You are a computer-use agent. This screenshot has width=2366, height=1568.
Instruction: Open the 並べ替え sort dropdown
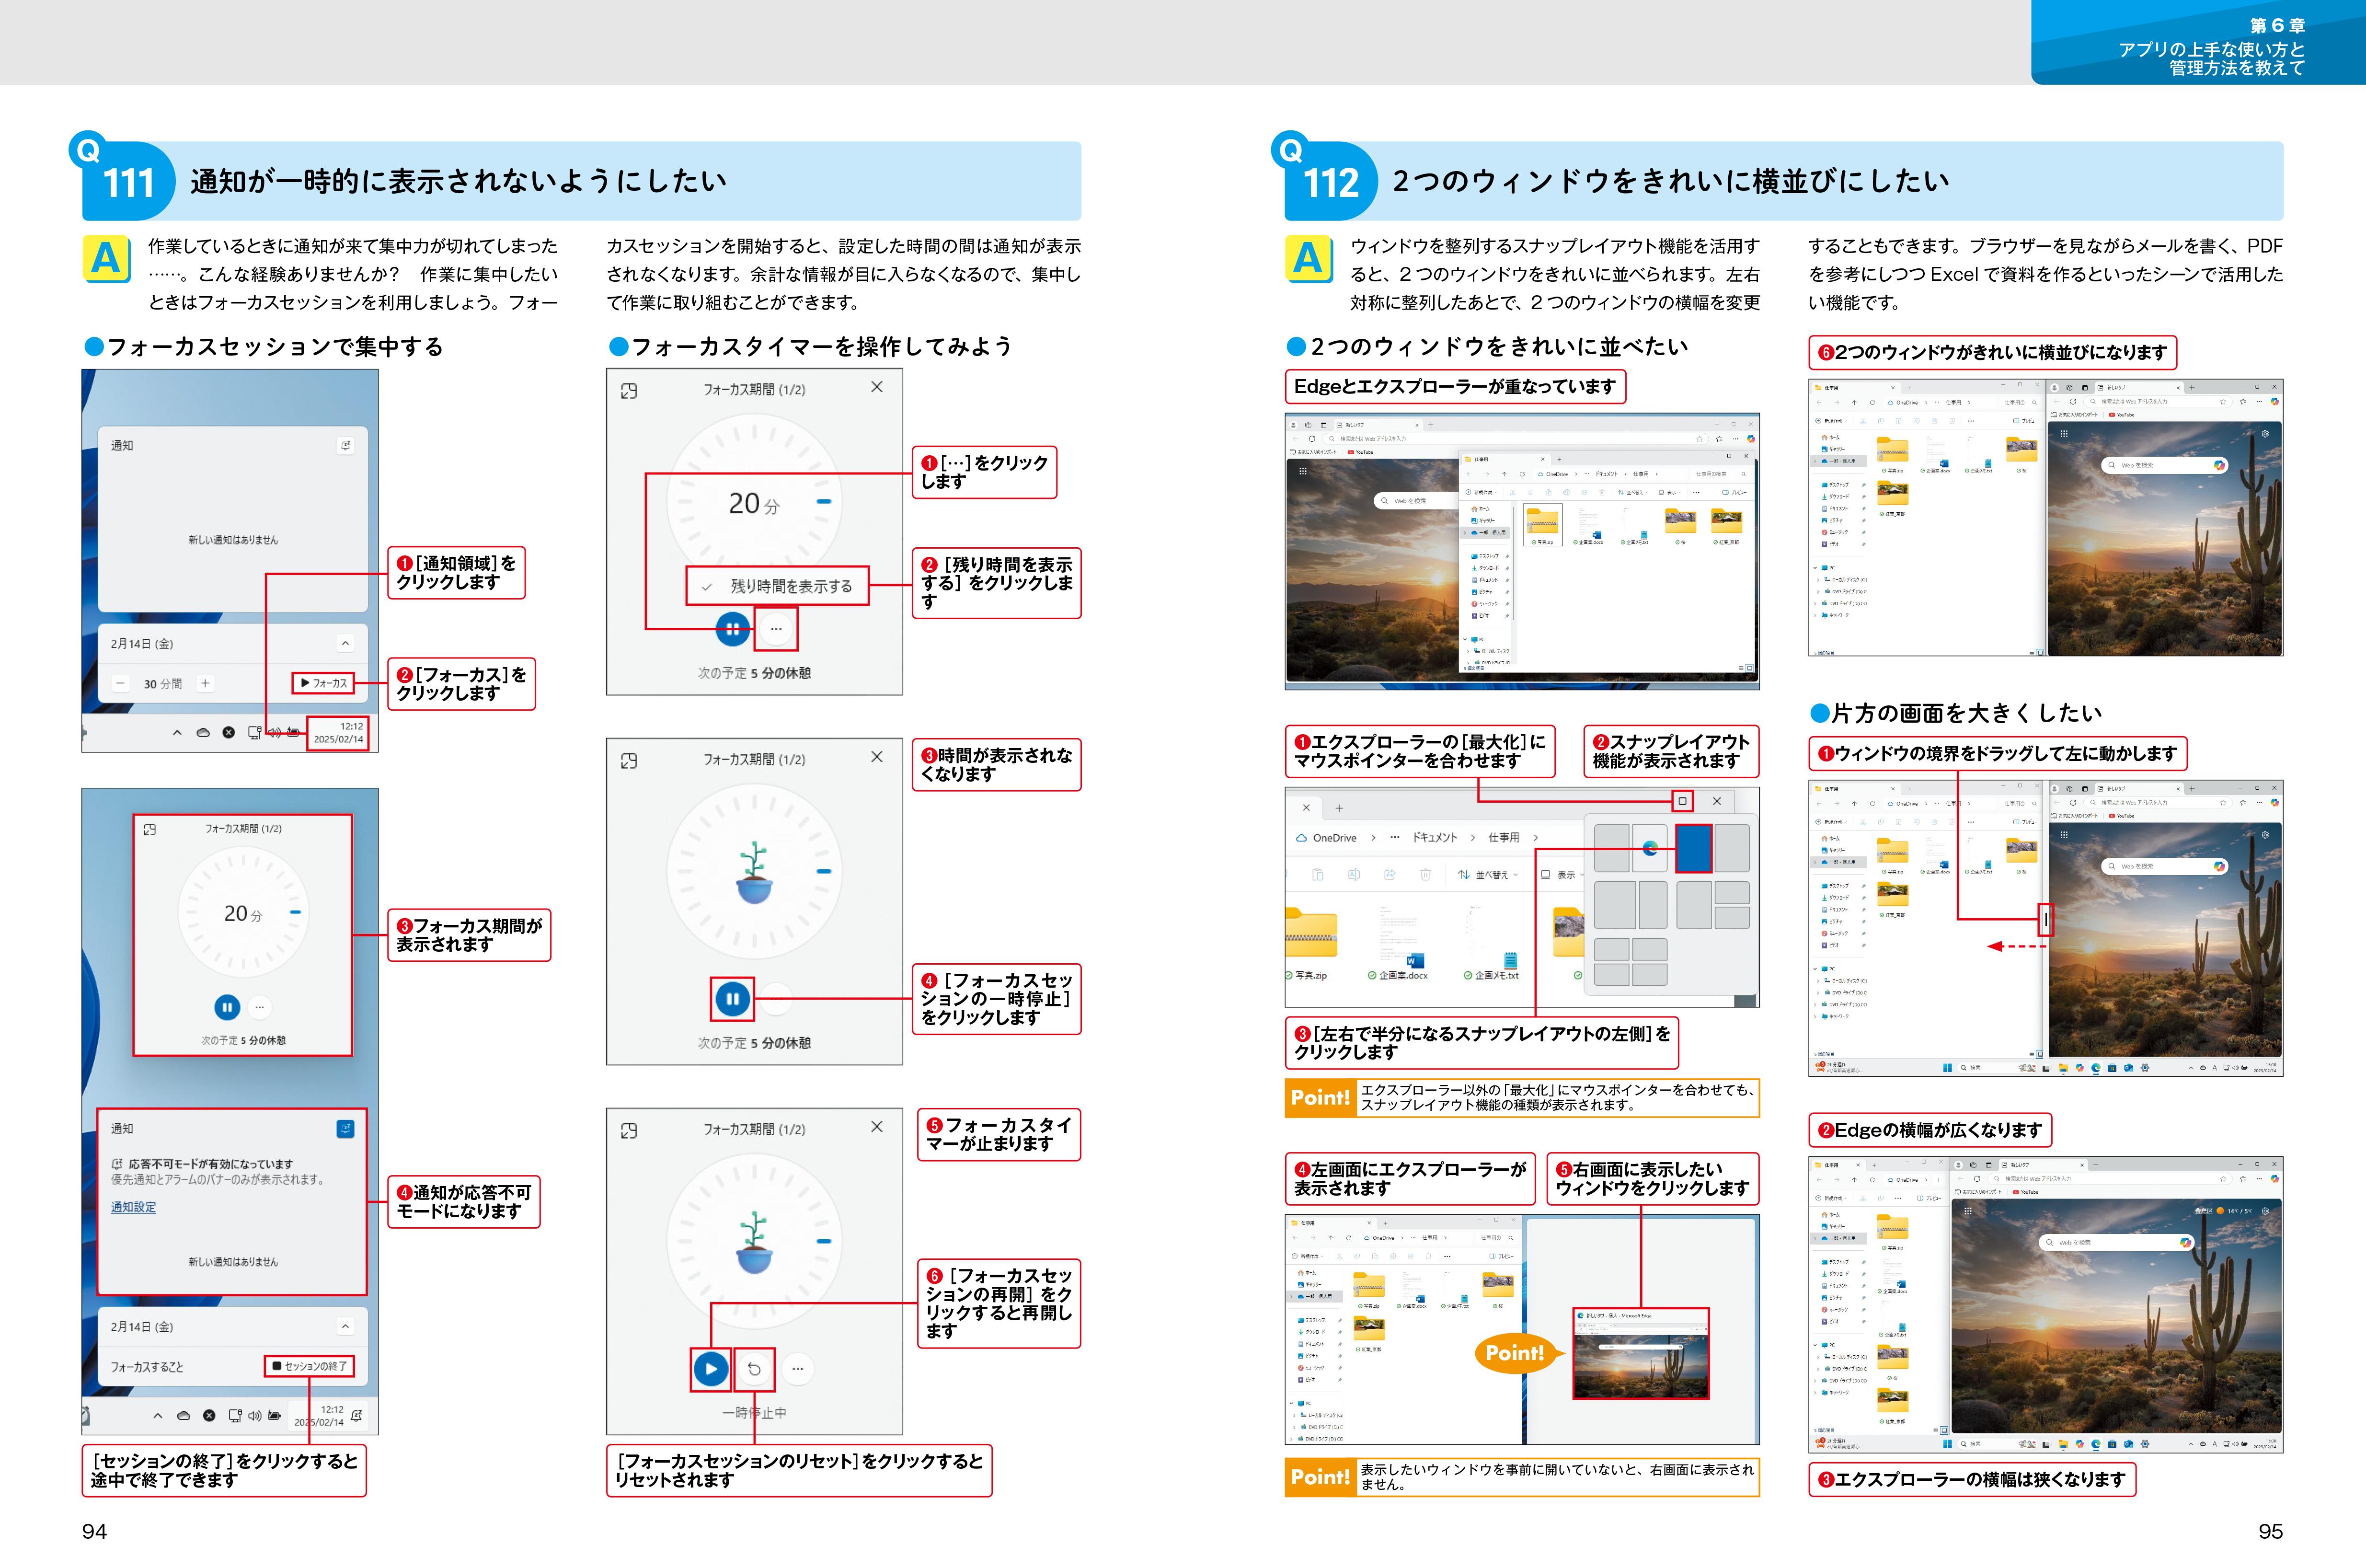[x=1487, y=875]
